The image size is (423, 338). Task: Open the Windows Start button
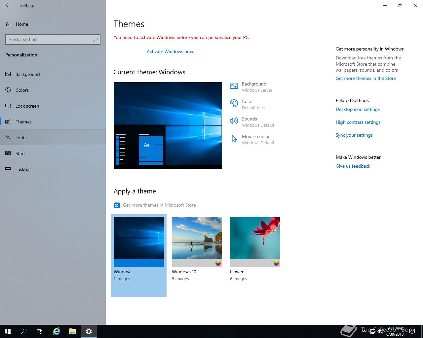click(8, 331)
